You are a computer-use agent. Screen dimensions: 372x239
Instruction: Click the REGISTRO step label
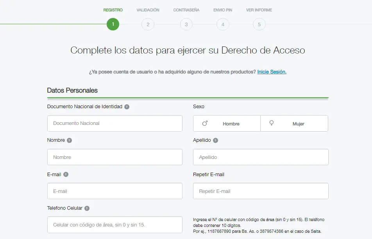113,10
